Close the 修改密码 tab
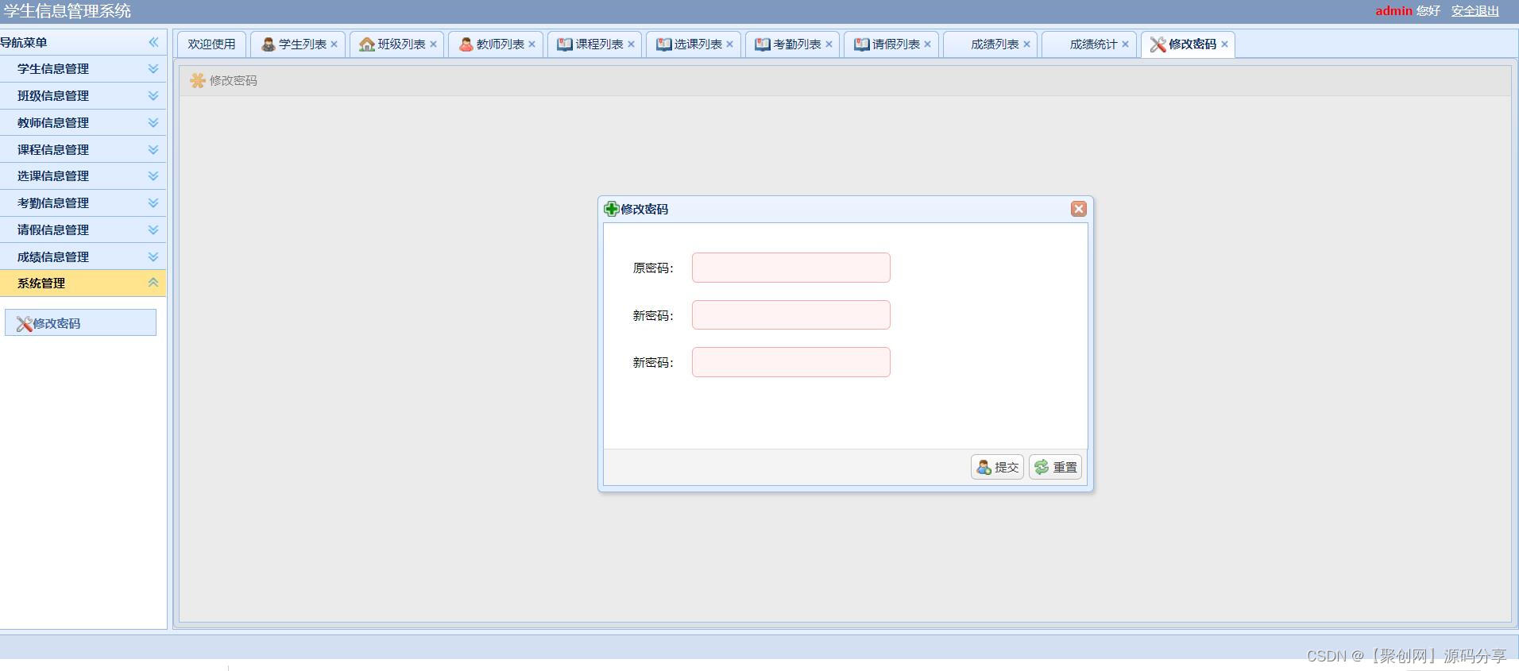 point(1225,44)
